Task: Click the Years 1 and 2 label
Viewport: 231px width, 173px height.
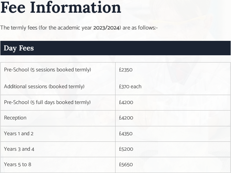Action: coord(19,134)
